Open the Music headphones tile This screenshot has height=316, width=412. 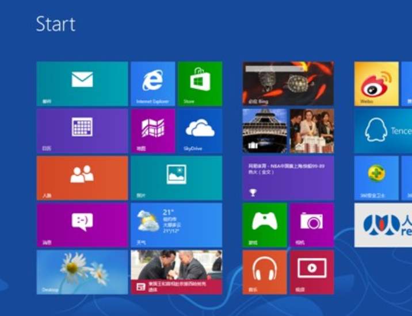pyautogui.click(x=265, y=272)
